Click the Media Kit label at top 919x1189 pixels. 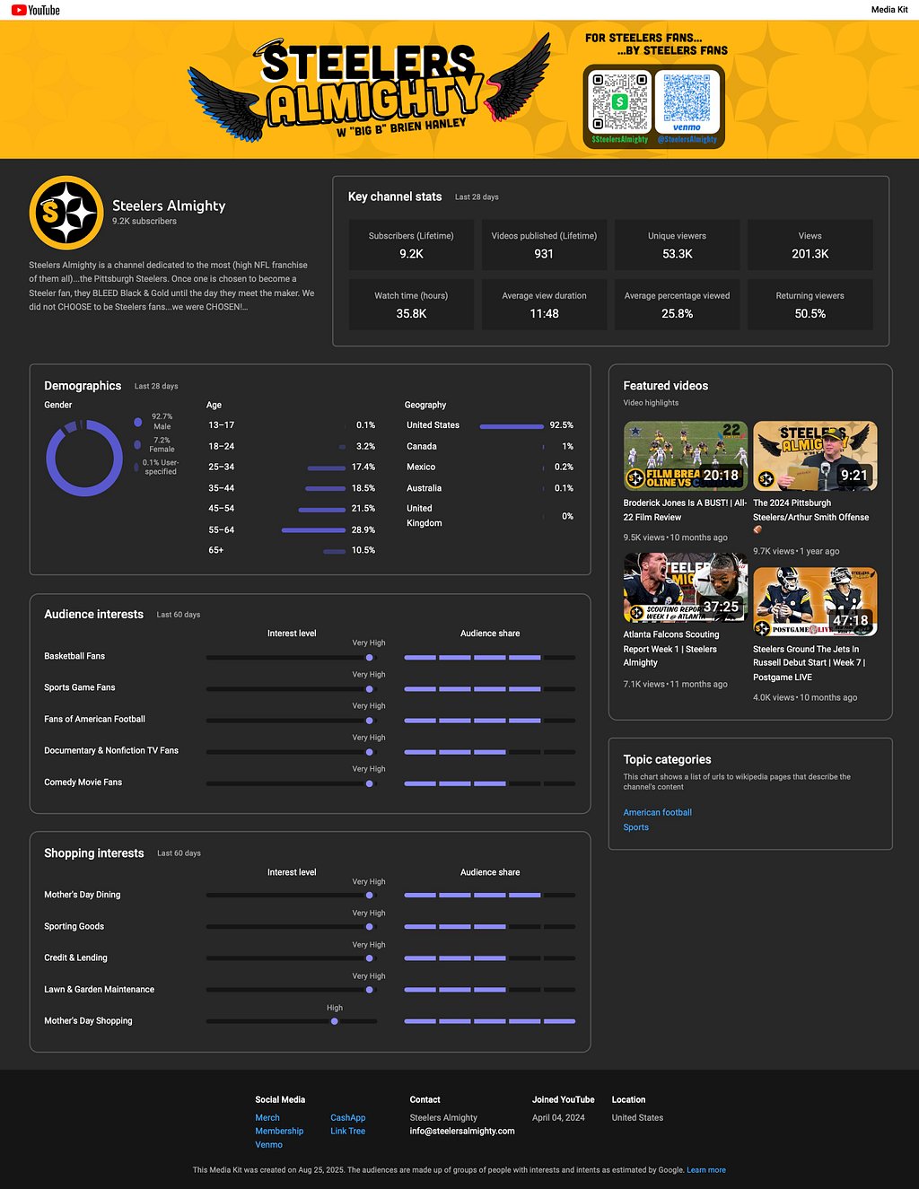[889, 10]
